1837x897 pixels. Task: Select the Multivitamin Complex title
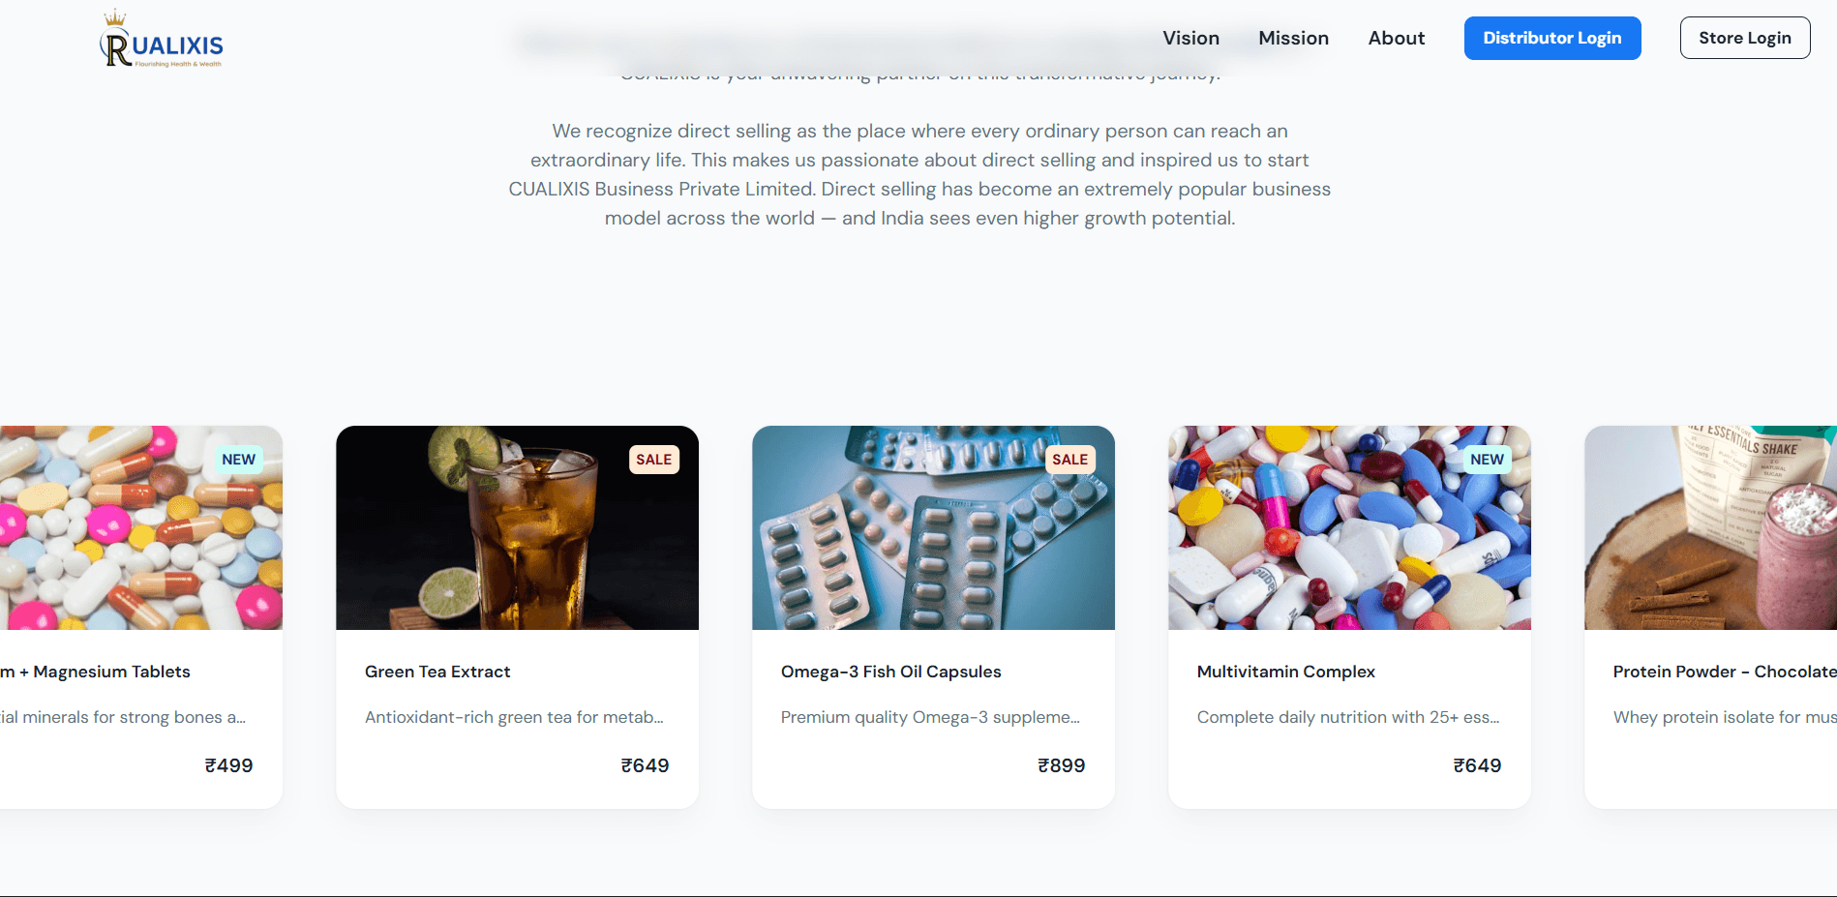pyautogui.click(x=1285, y=672)
